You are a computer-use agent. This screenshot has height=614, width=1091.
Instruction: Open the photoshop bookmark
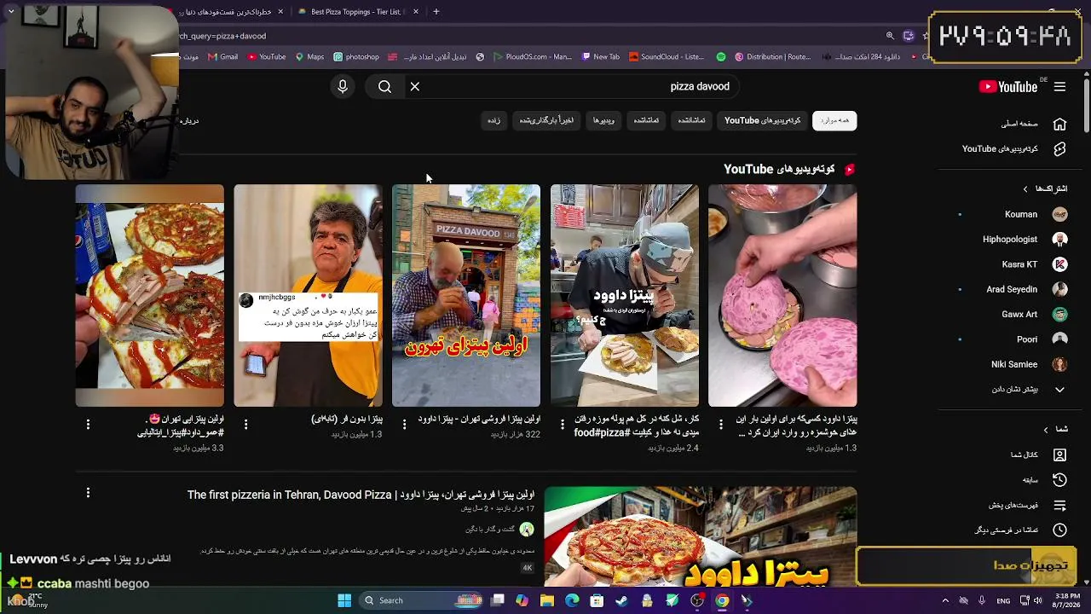tap(356, 57)
